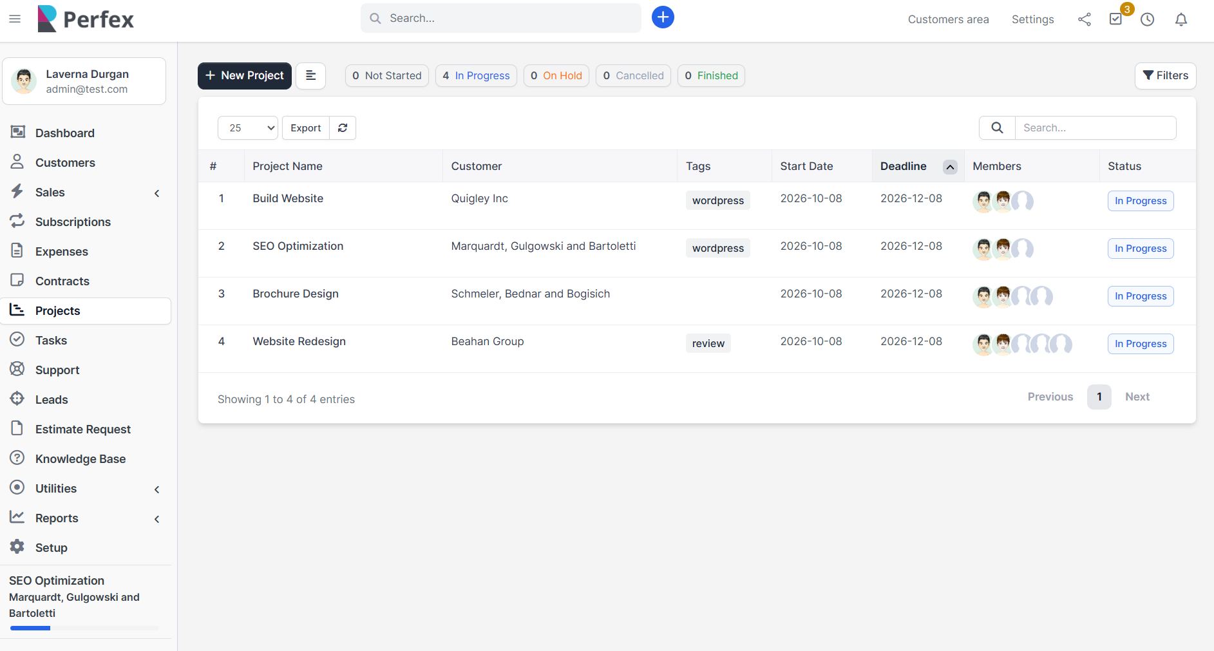This screenshot has width=1214, height=651.
Task: Click Laverna Durgan profile avatar
Action: coord(24,81)
